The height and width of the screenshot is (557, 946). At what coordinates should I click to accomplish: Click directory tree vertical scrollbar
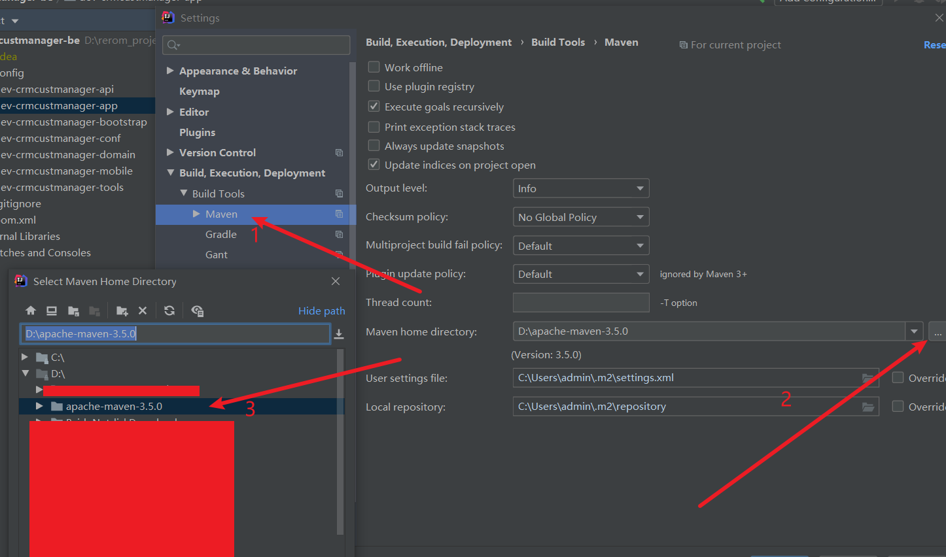[340, 442]
